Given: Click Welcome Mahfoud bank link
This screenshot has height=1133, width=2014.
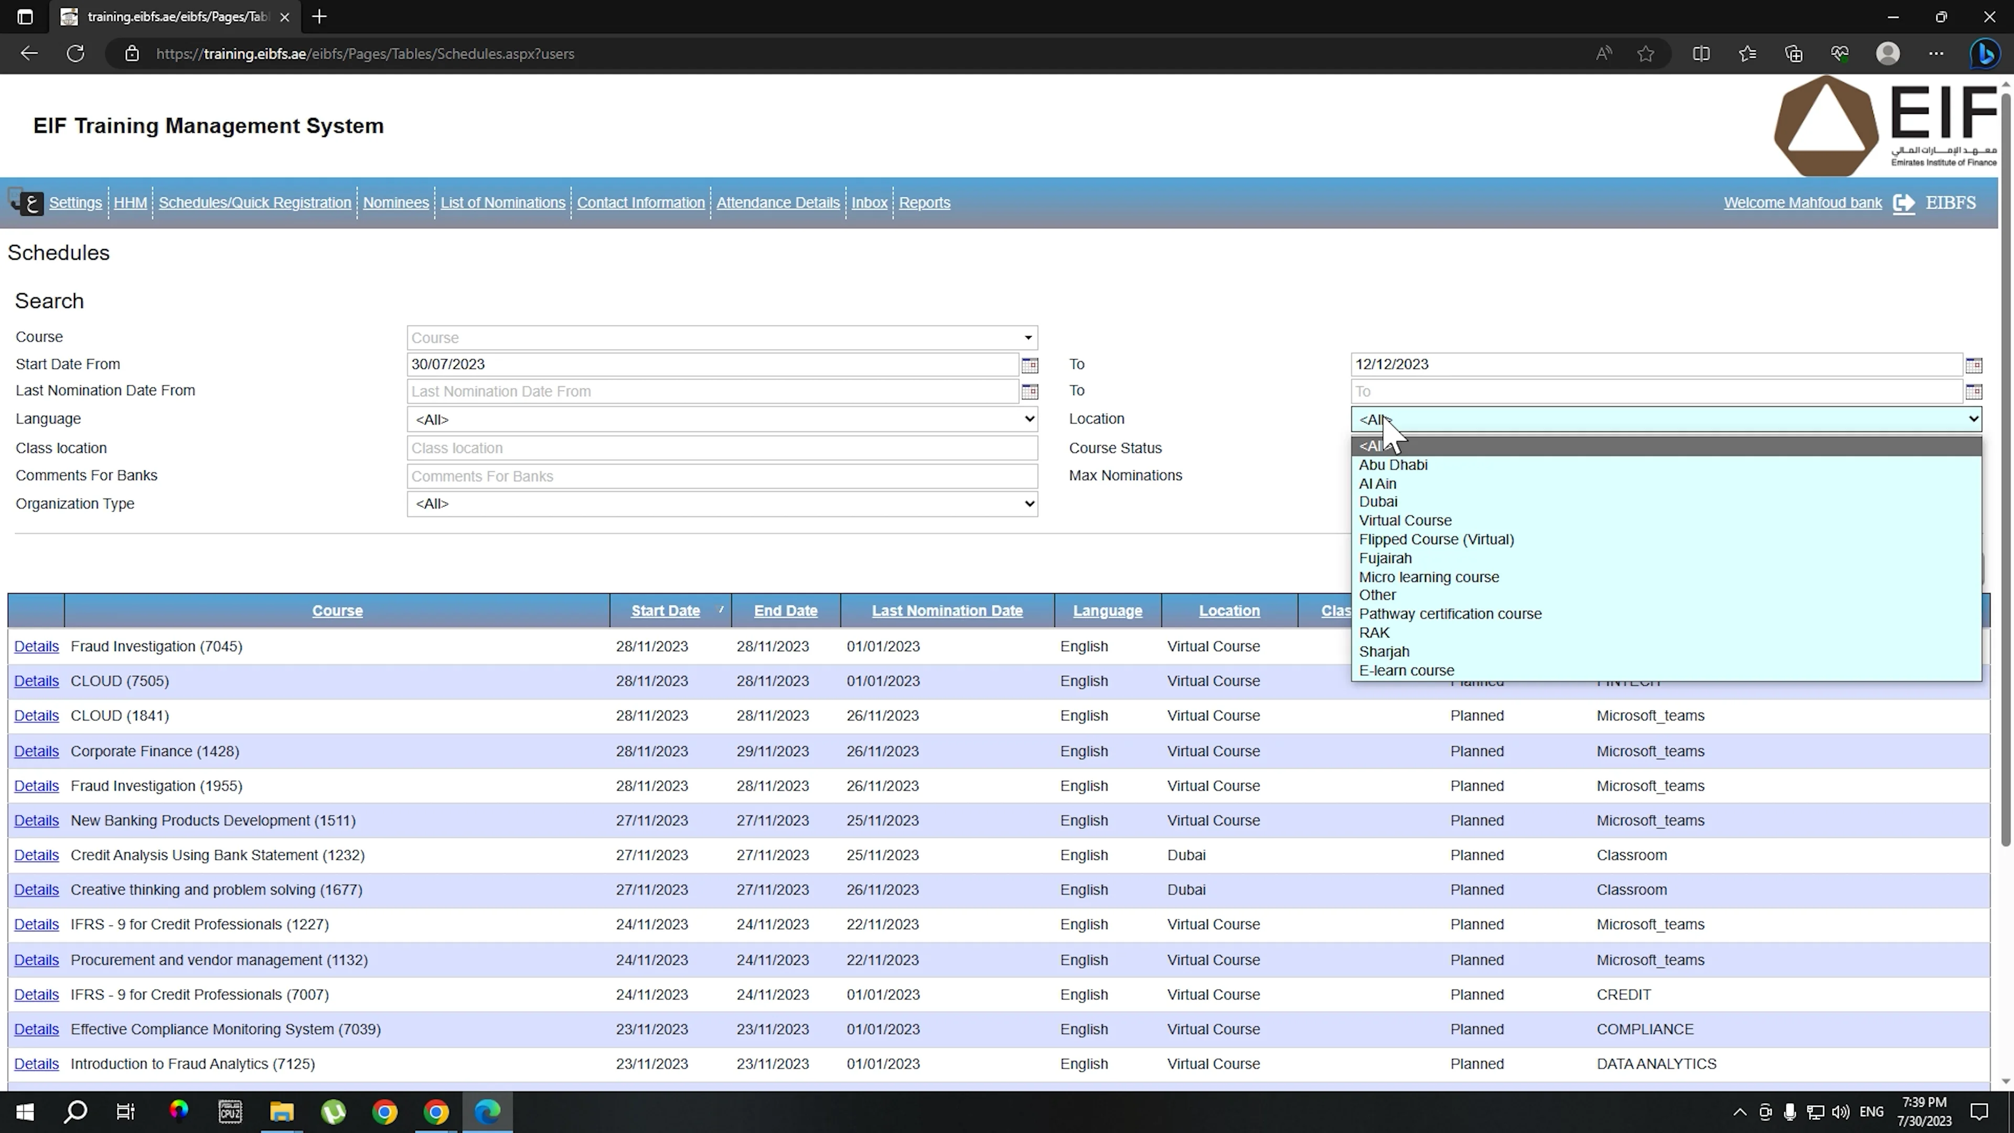Looking at the screenshot, I should [x=1802, y=202].
